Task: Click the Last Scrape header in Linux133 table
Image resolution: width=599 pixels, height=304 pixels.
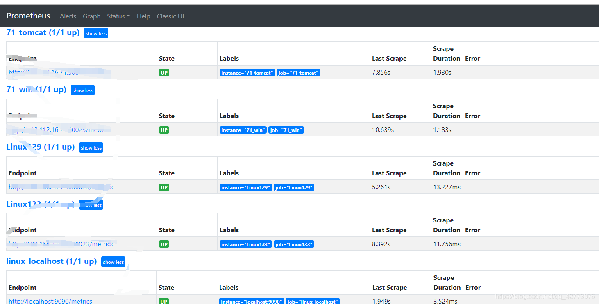Action: tap(389, 230)
